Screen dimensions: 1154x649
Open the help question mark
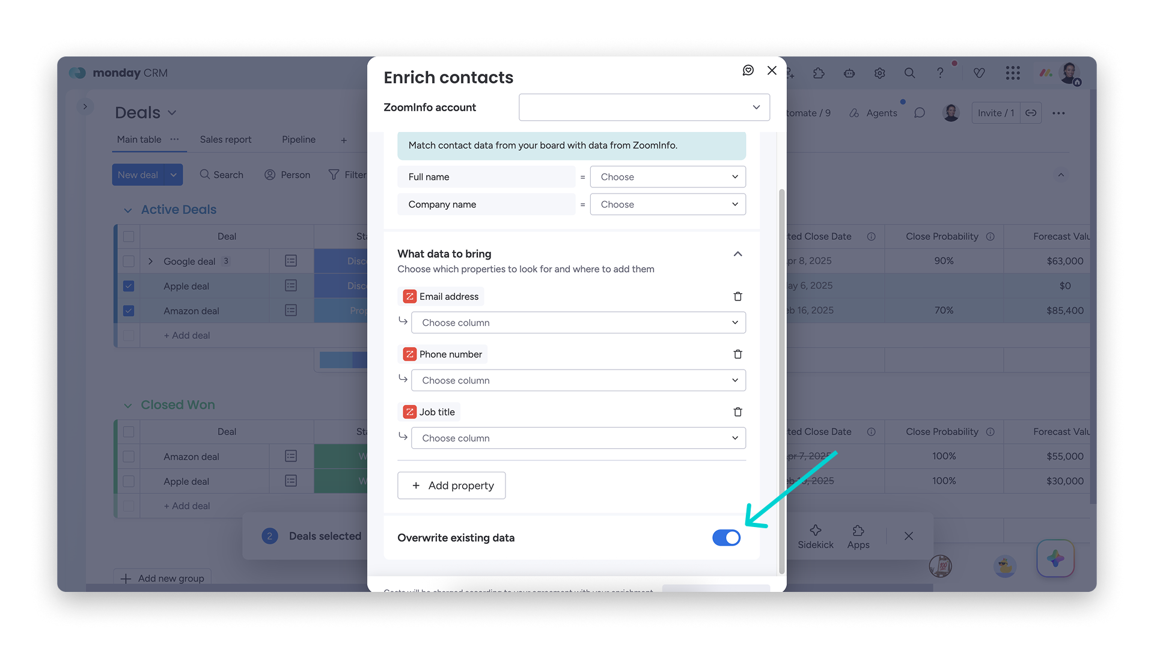pos(940,73)
